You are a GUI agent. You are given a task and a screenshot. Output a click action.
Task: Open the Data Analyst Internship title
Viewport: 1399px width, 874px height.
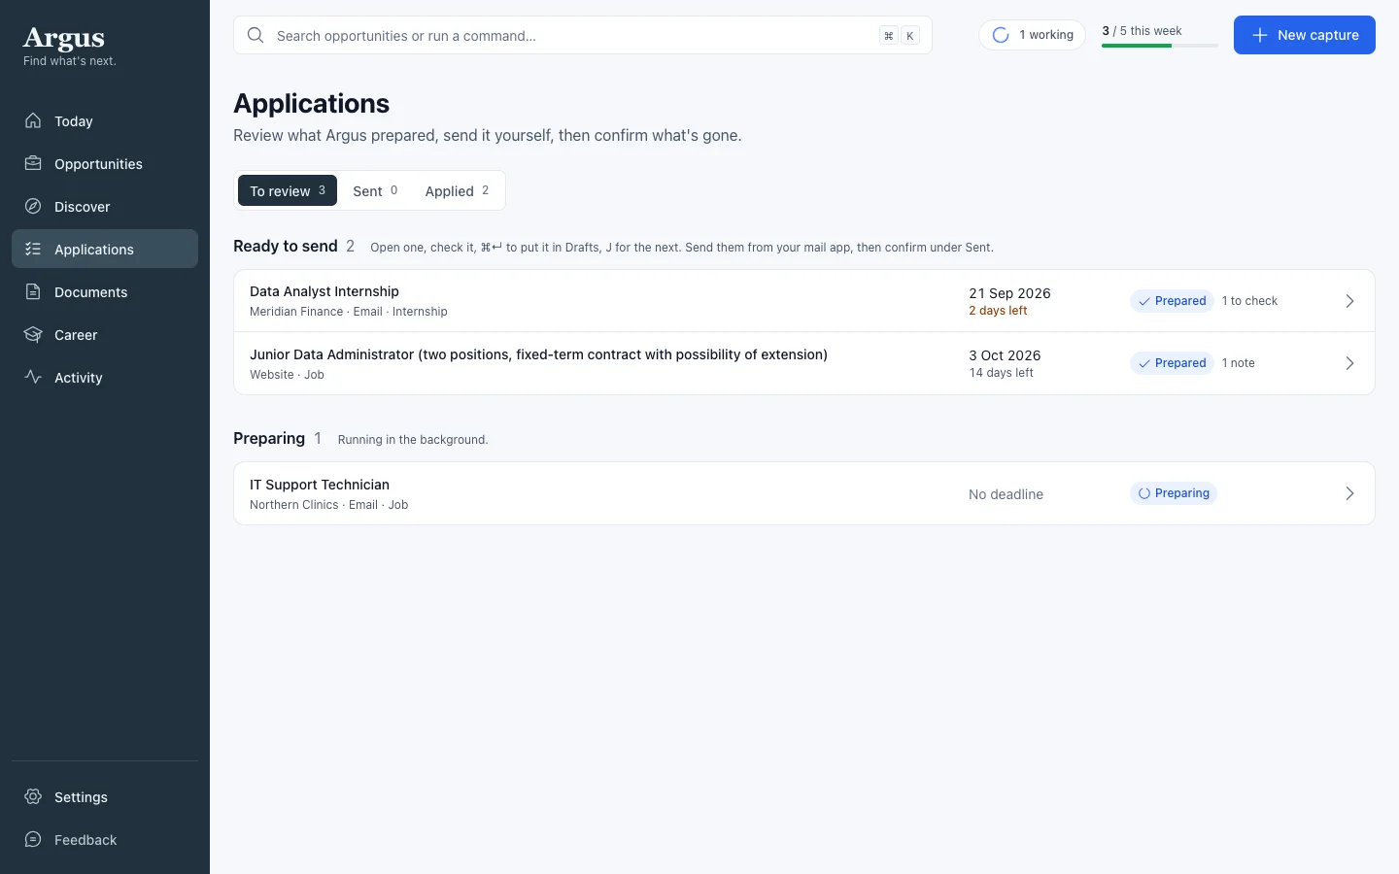click(324, 291)
